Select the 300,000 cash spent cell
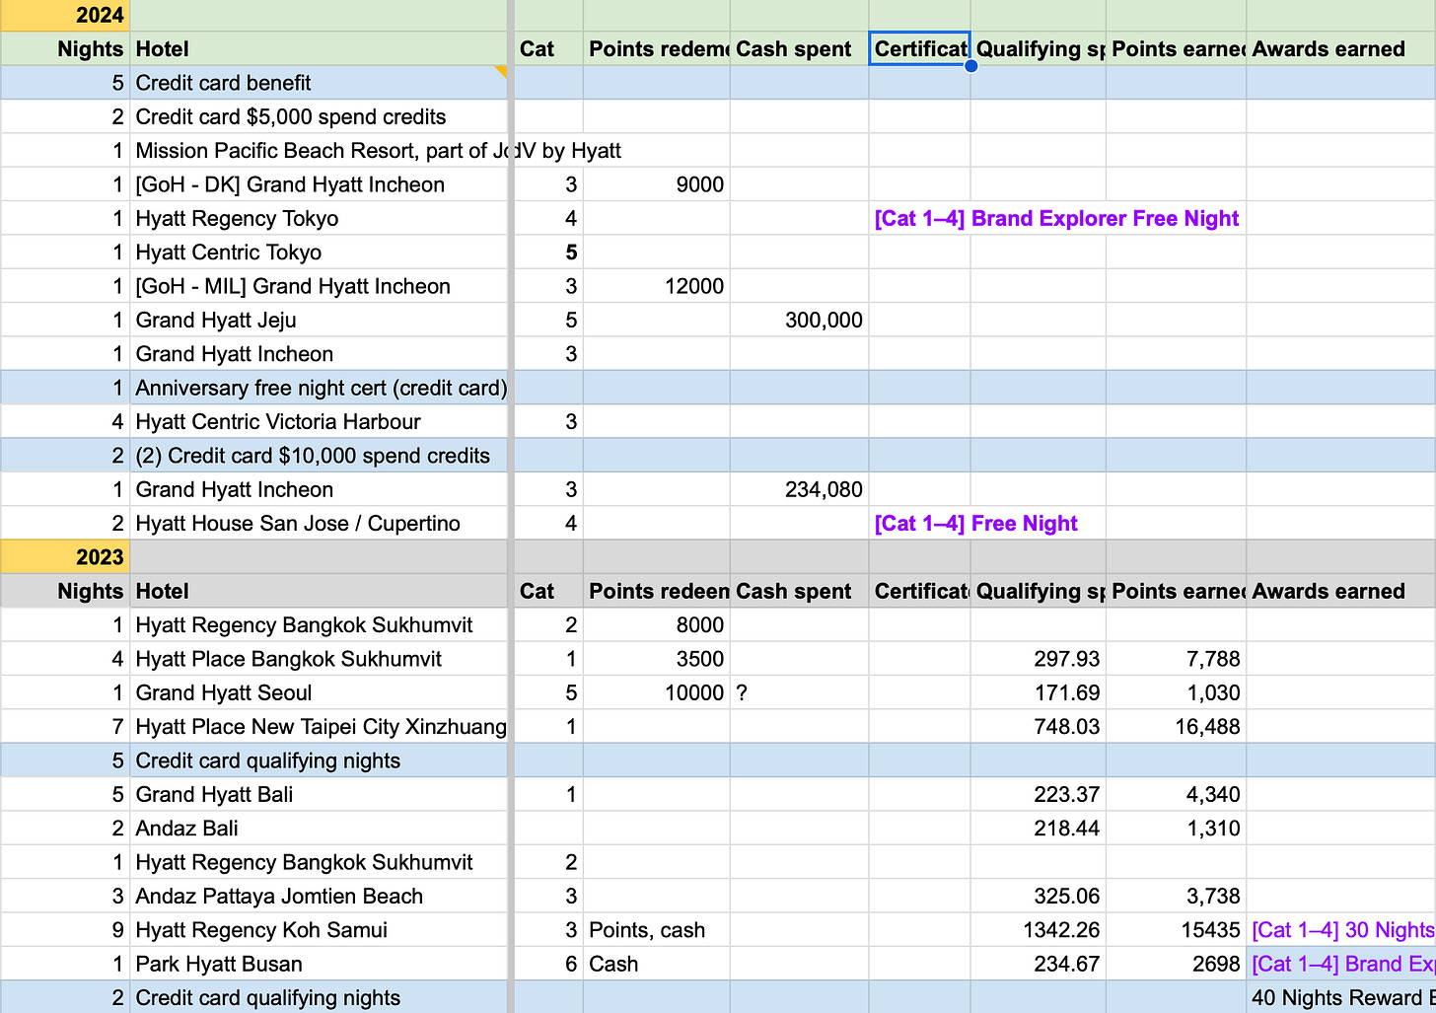Screen dimensions: 1436x1013 [x=800, y=320]
